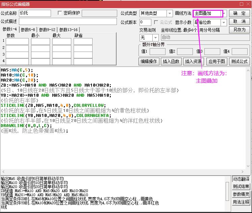Expand the 画线方法 dropdown
The width and height of the screenshot is (252, 213).
coord(224,13)
